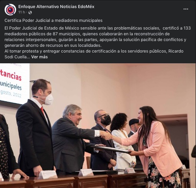Open Enfoque Alternativo Noticias EdoMéx page
Viewport: 196px width, 188px height.
tap(56, 7)
